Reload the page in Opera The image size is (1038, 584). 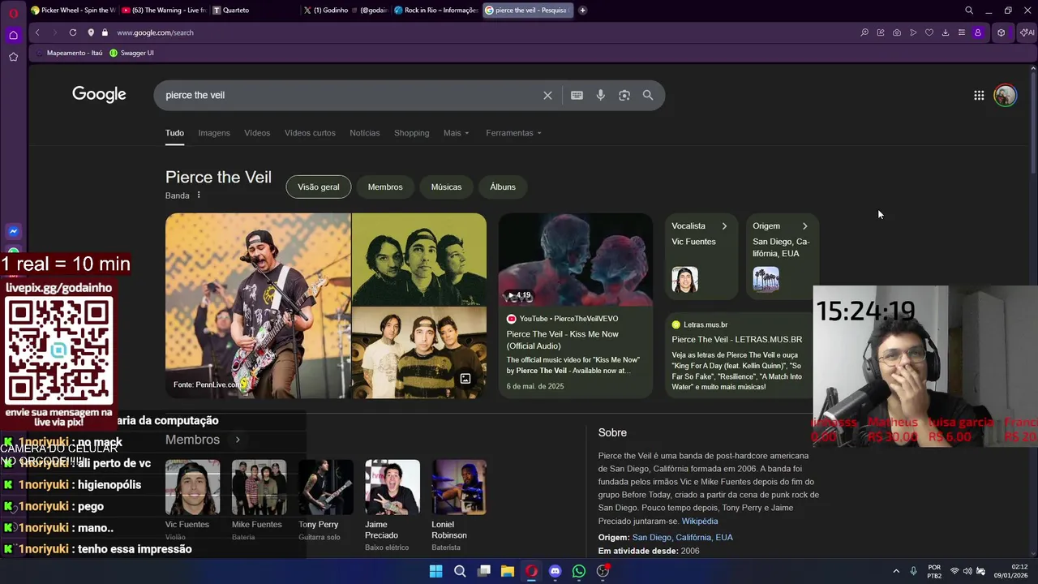point(73,32)
